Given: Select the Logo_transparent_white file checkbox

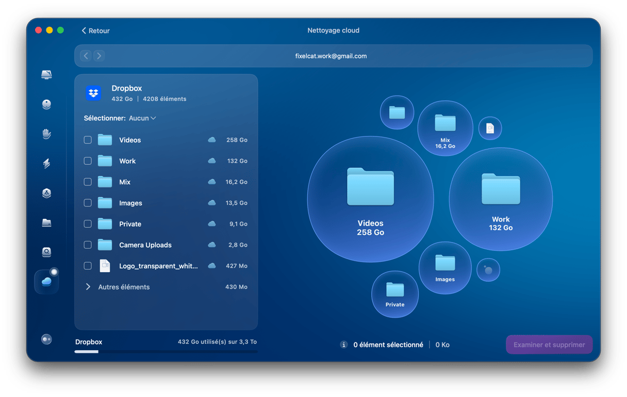Looking at the screenshot, I should (88, 266).
